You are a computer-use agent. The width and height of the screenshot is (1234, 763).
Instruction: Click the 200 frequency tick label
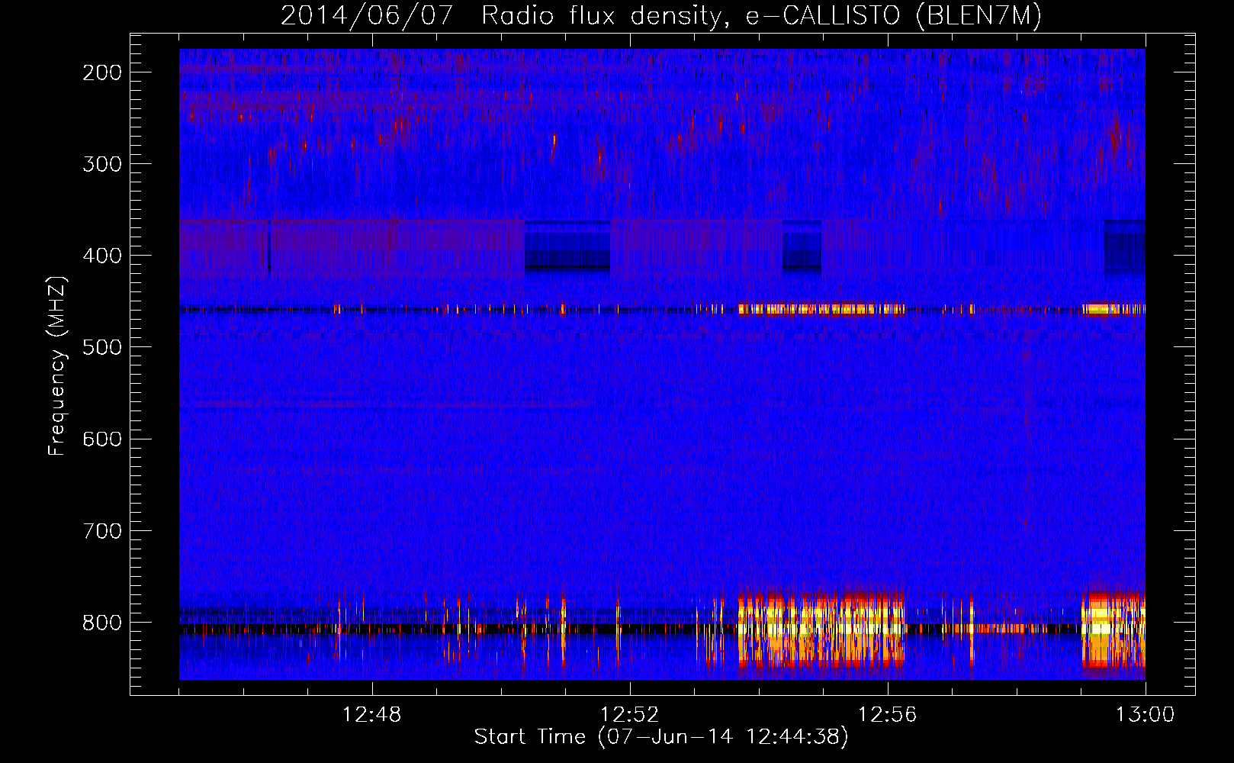(102, 72)
